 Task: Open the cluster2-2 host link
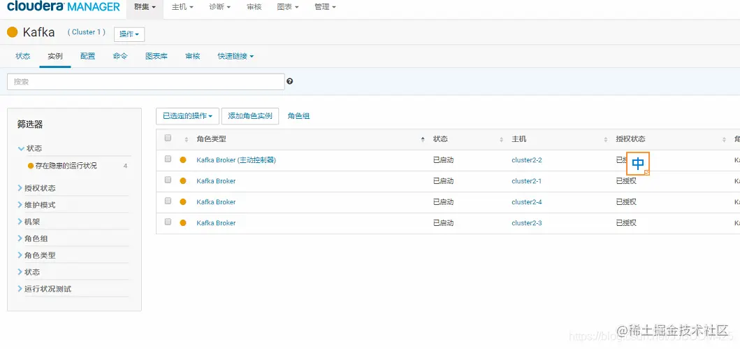tap(527, 160)
